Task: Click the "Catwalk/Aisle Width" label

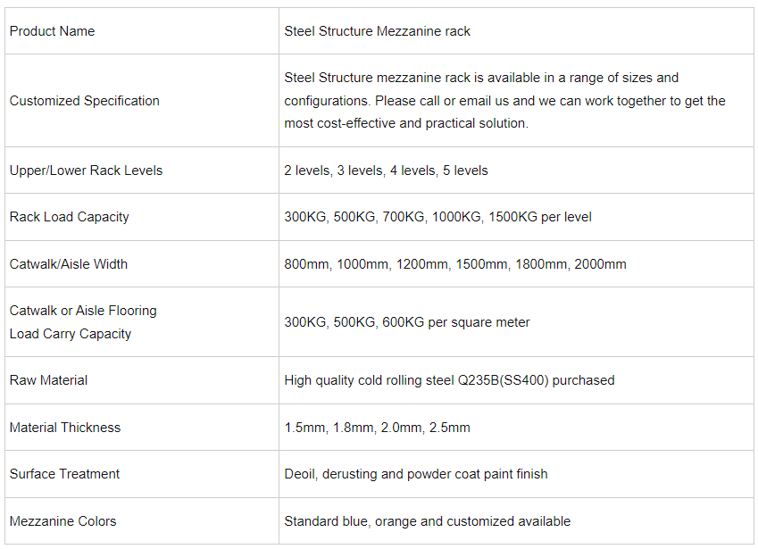Action: (69, 264)
